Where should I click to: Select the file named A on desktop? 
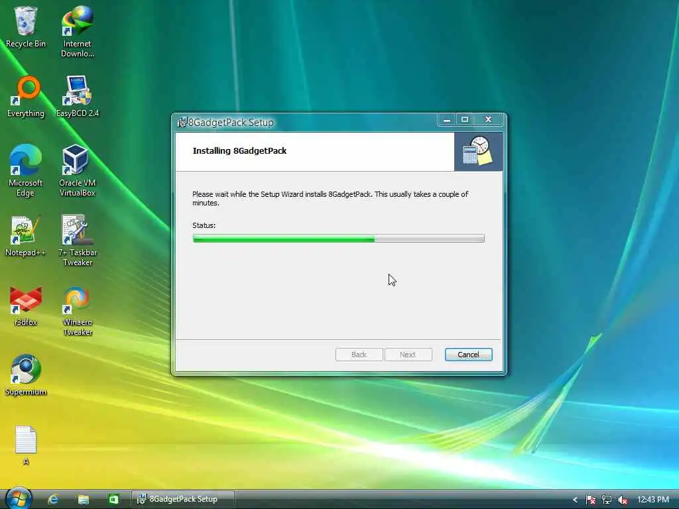[26, 445]
